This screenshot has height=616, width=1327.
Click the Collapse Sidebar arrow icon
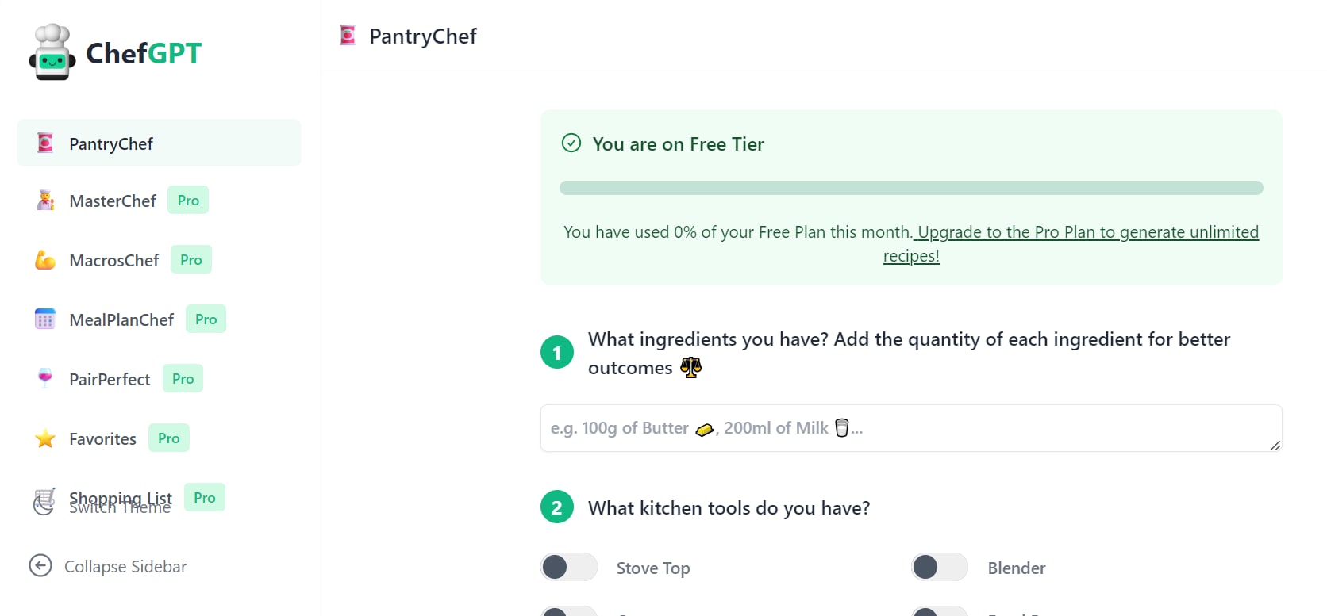40,566
